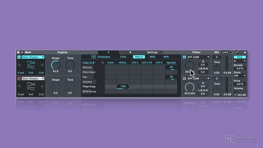Select previous oscillator for engine A
Image resolution: width=263 pixels, height=148 pixels.
point(19,65)
